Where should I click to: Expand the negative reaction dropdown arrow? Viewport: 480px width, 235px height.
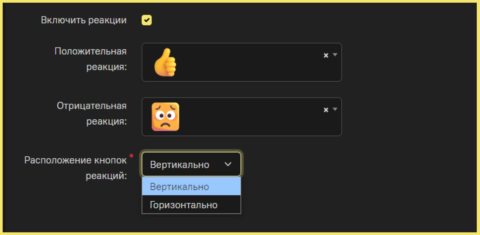point(335,109)
